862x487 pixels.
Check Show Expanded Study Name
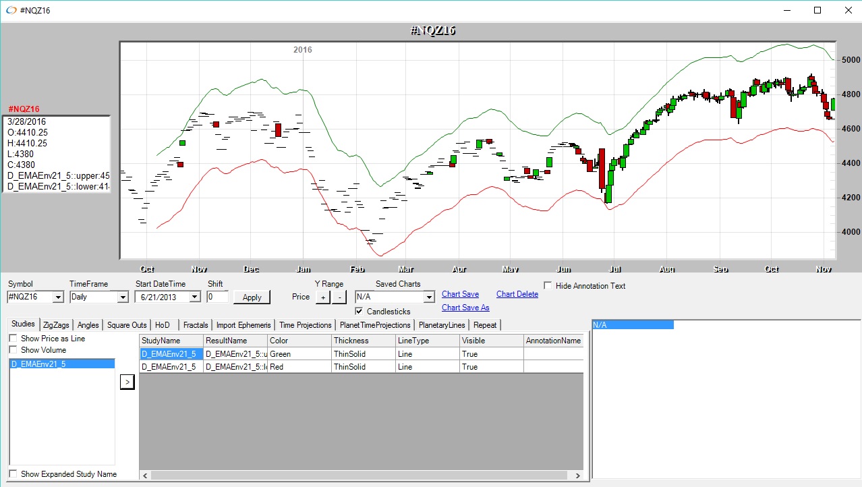13,474
